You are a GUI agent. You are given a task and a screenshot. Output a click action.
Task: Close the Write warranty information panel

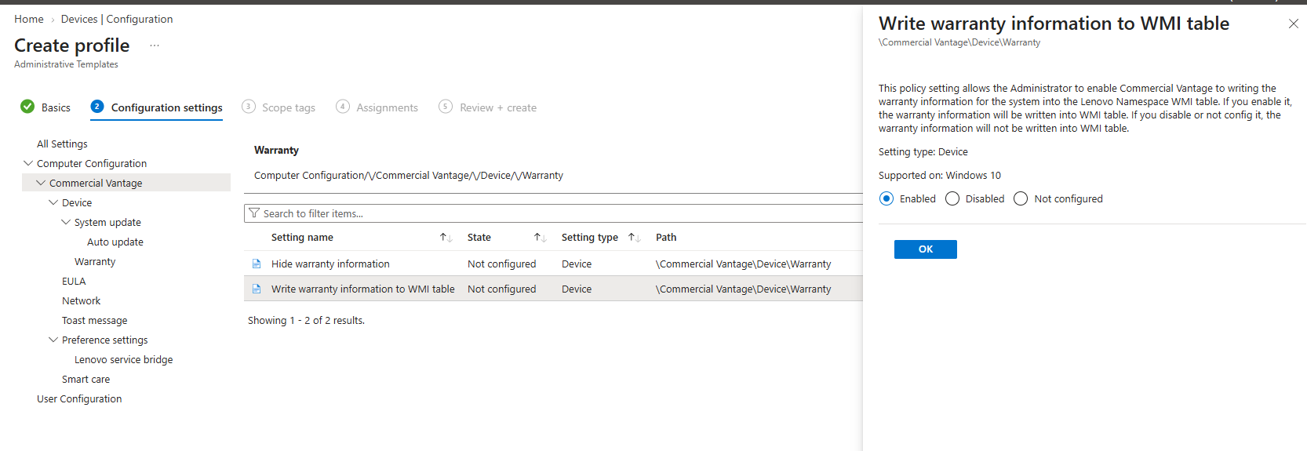(x=1293, y=24)
